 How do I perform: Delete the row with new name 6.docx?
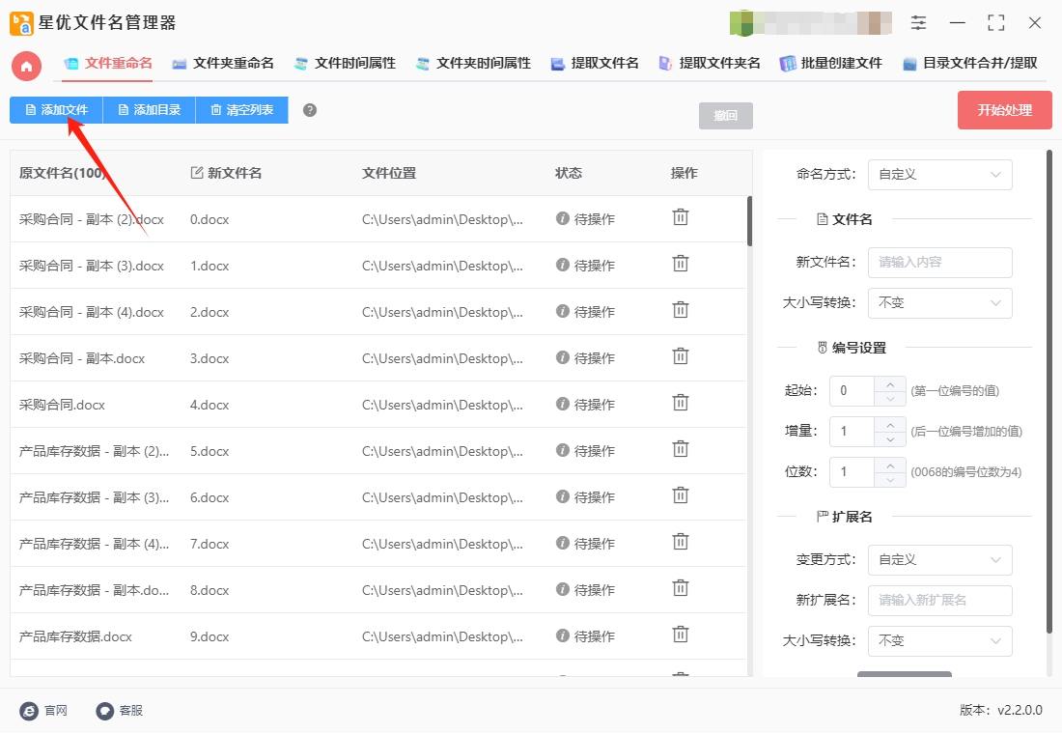point(680,496)
